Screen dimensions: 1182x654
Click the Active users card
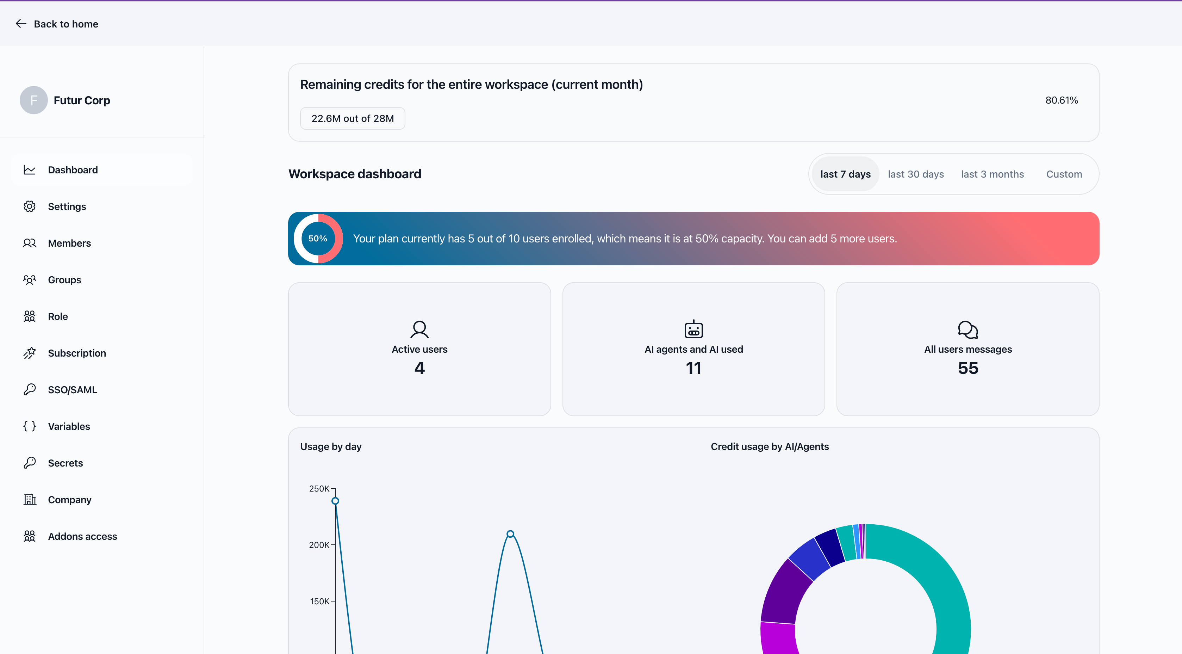pyautogui.click(x=419, y=349)
